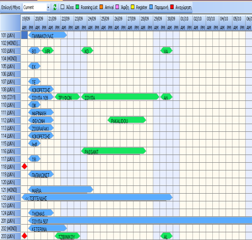Select the MARIA booking in room 121
Screen dimensions: 252x240
point(61,190)
